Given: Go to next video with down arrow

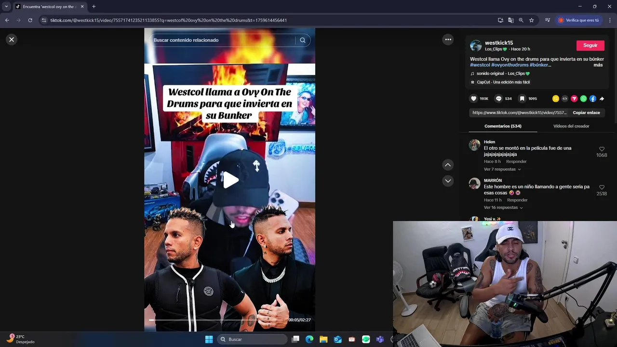Looking at the screenshot, I should pyautogui.click(x=448, y=181).
